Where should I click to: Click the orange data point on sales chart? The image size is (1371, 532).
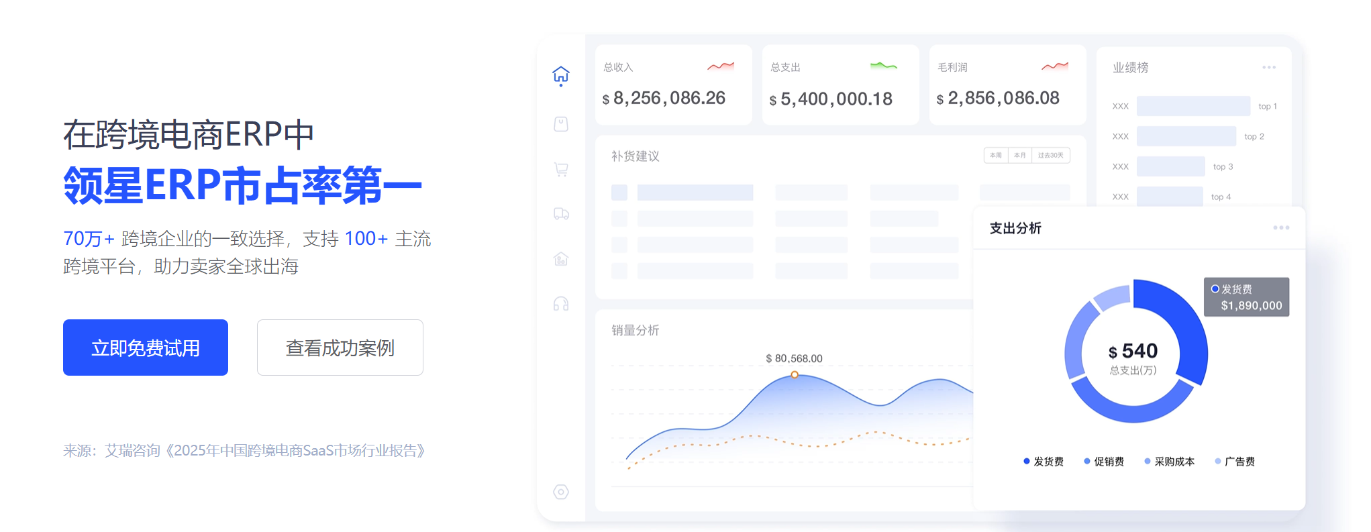tap(795, 375)
